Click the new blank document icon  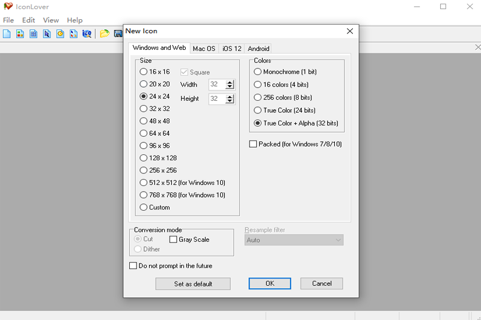coord(7,34)
